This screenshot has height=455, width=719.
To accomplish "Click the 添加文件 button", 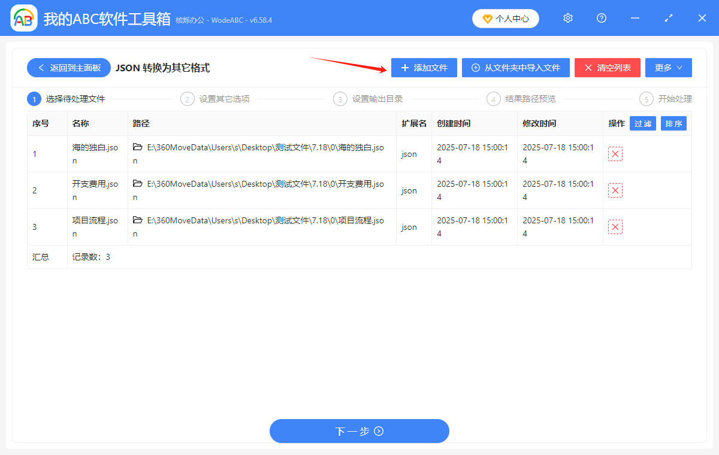I will [424, 68].
